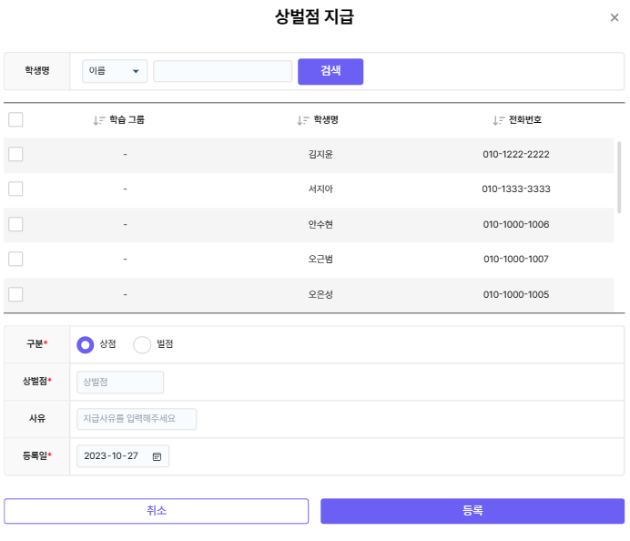Click the sort icon beside 학습 그룹

tap(99, 120)
